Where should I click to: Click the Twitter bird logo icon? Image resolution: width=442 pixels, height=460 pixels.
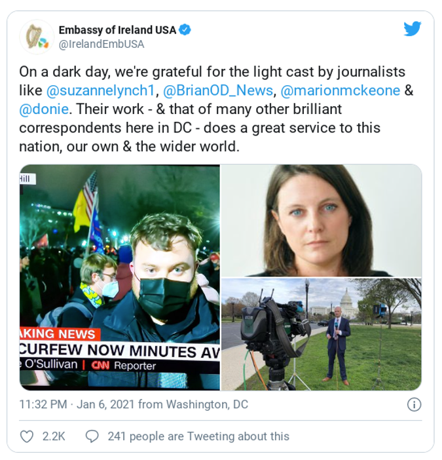(413, 29)
